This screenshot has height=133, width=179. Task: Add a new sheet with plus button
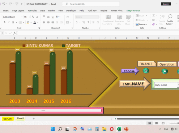click(x=34, y=119)
